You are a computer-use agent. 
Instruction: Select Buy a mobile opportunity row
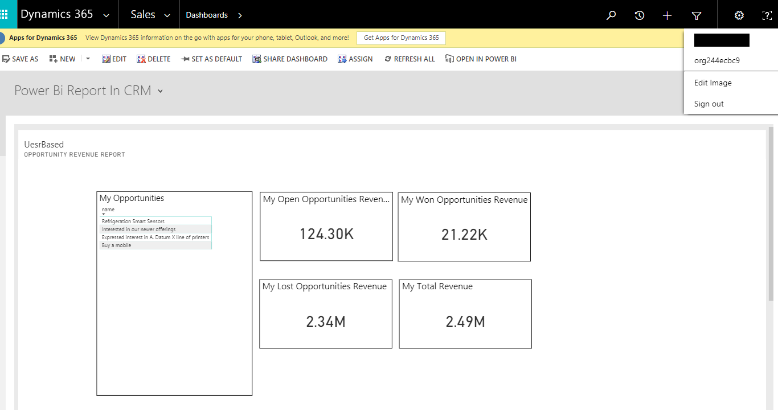[155, 245]
